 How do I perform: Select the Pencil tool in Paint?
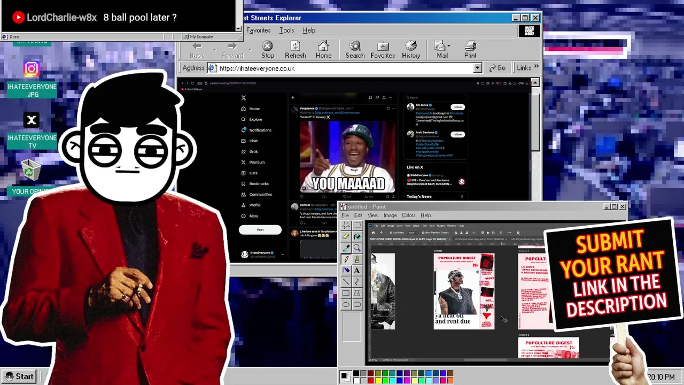[346, 259]
